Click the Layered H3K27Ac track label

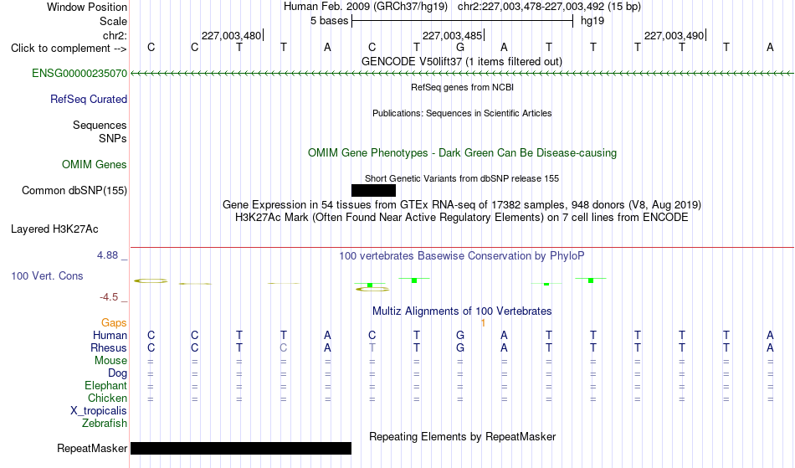[54, 229]
